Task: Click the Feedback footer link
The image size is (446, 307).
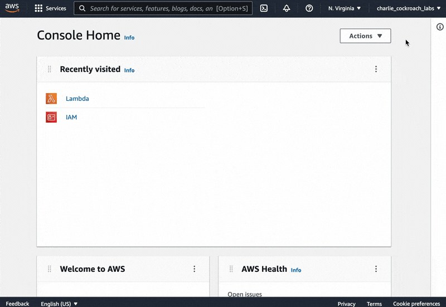Action: point(17,304)
